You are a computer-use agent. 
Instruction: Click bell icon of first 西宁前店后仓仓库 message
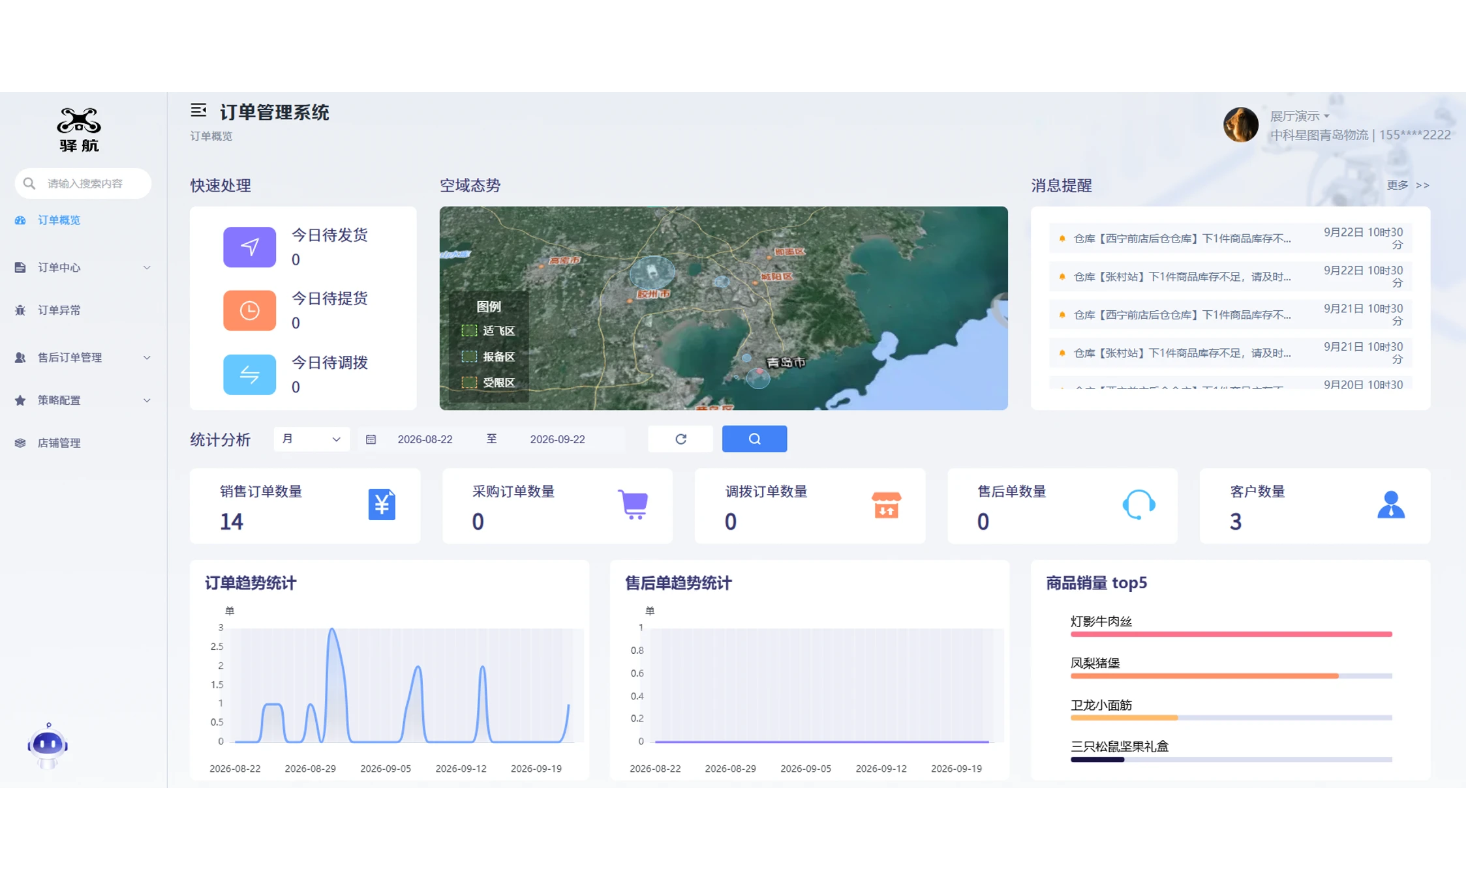1063,239
